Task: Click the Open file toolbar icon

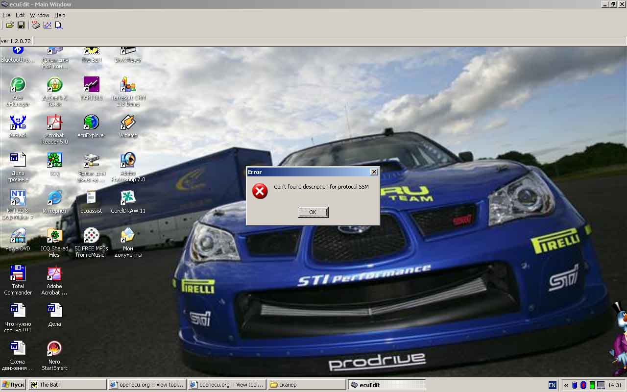Action: [x=10, y=25]
